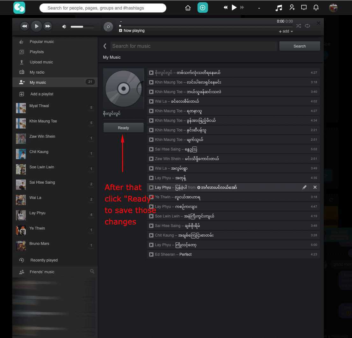
Task: Open the Myat Thwal playlist
Action: [x=55, y=108]
